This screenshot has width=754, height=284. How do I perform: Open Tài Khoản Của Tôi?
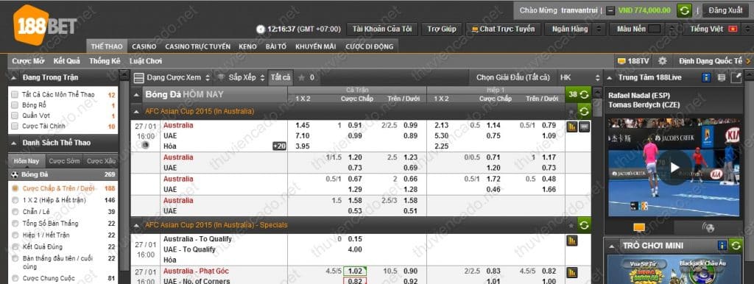point(382,29)
